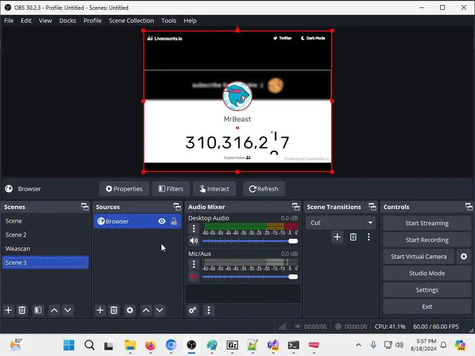The height and width of the screenshot is (356, 475).
Task: Add a new scene with plus icon
Action: point(8,310)
